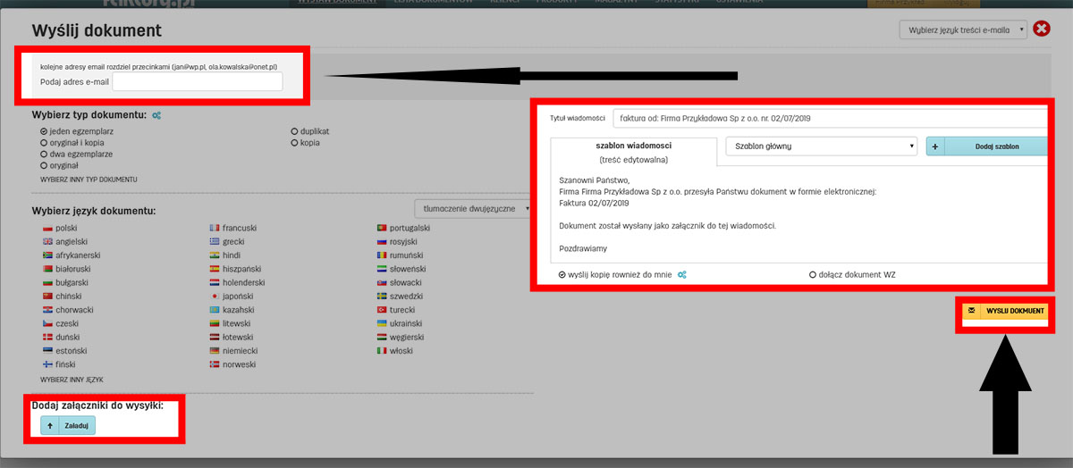1073x468 pixels.
Task: Choose the kazahski flag icon
Action: (x=214, y=310)
